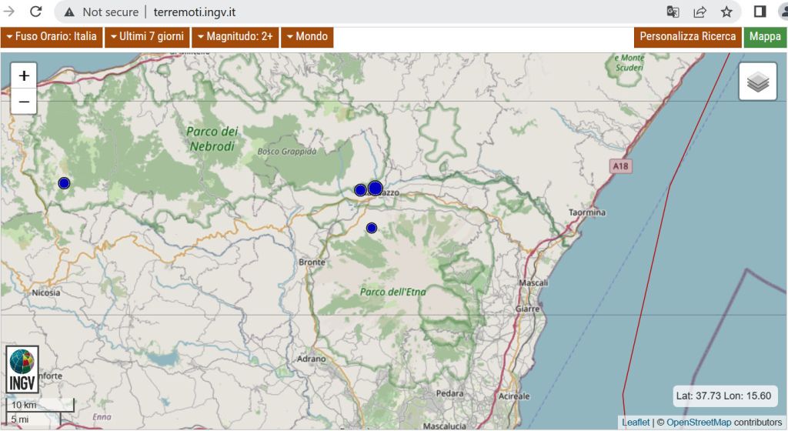Open the Ultimi 7 giorni dropdown

(x=146, y=37)
